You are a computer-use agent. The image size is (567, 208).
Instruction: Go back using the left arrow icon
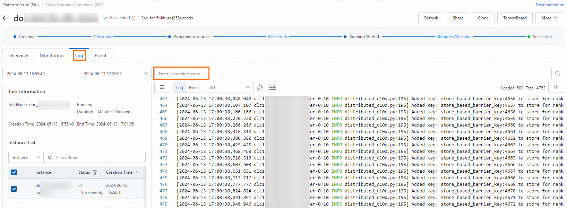point(6,18)
